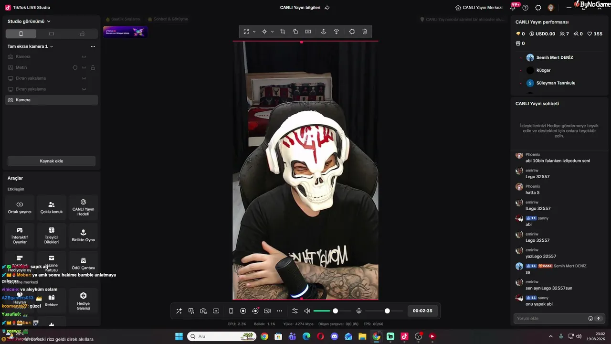Image resolution: width=611 pixels, height=344 pixels.
Task: Open the help question mark icon
Action: [x=526, y=8]
